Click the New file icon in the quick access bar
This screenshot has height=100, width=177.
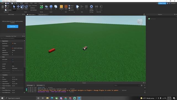(x=6, y=3)
